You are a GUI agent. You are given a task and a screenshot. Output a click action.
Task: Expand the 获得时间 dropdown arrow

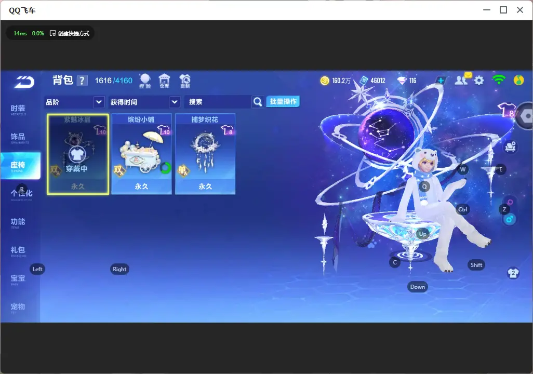point(174,102)
